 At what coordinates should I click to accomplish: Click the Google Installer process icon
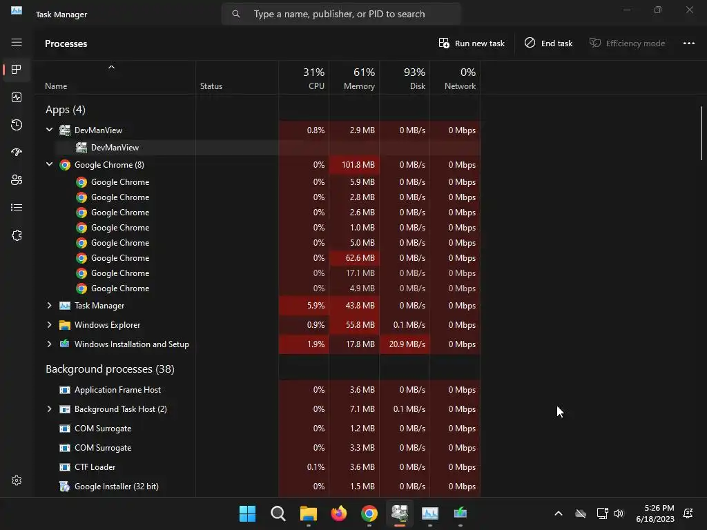tap(65, 487)
